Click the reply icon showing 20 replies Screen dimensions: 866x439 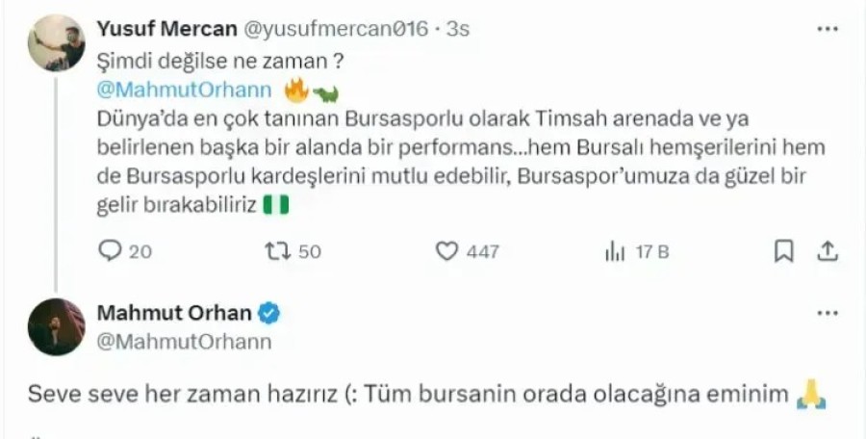[x=110, y=251]
